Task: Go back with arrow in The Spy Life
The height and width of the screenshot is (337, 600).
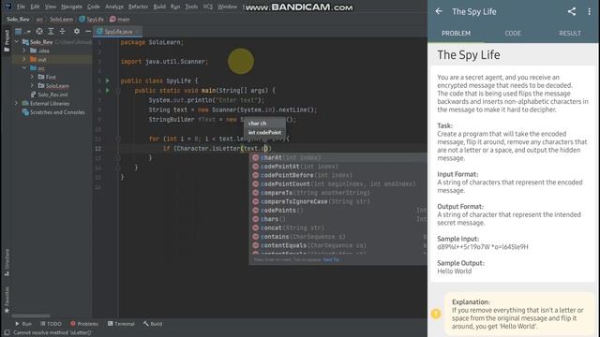Action: [439, 11]
